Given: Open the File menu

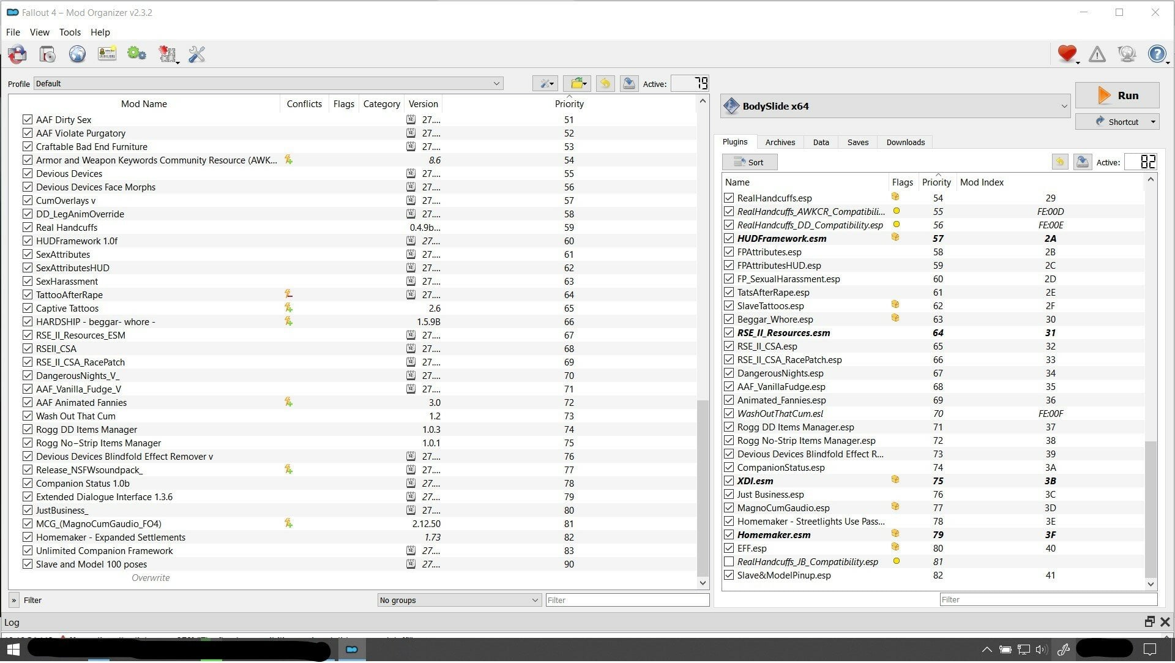Looking at the screenshot, I should [x=13, y=32].
